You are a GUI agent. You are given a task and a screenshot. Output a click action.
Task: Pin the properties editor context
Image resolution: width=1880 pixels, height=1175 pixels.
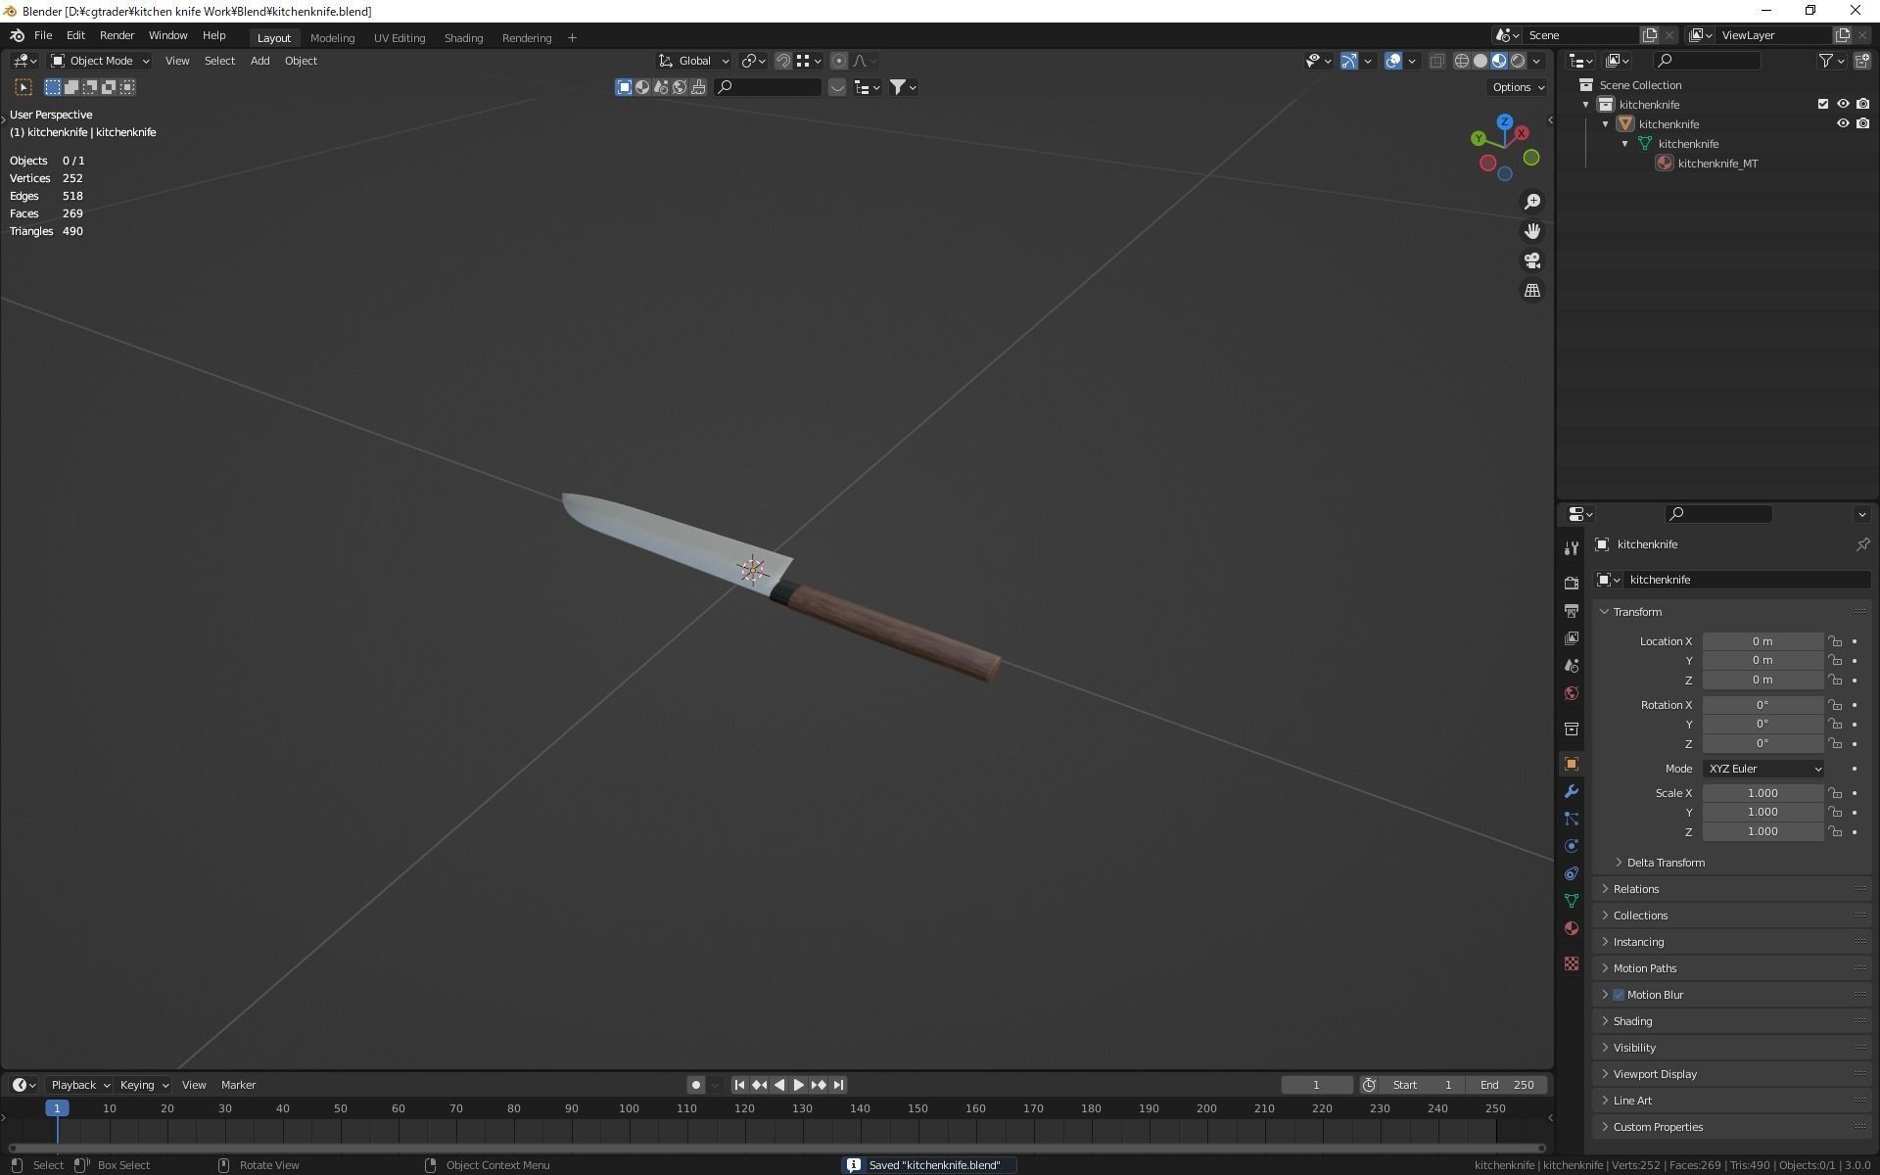pyautogui.click(x=1862, y=544)
